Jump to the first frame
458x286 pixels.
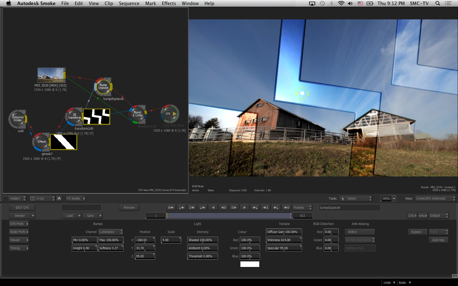click(171, 208)
